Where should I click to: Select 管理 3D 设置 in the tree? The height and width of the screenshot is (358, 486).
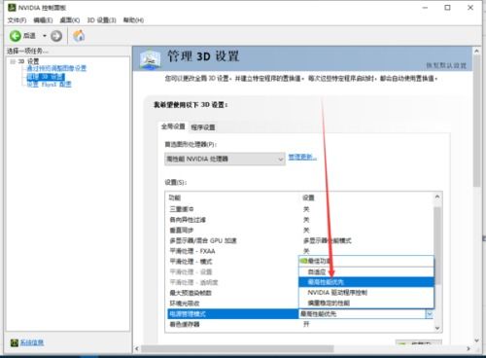(46, 77)
